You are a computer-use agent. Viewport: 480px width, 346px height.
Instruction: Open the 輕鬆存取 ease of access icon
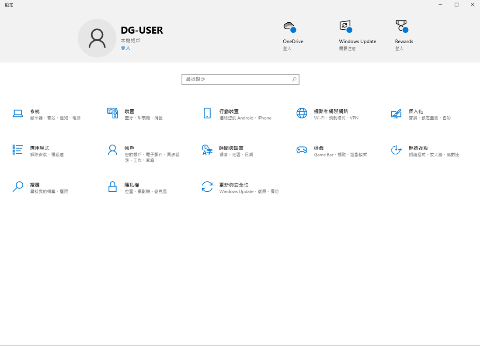(x=396, y=150)
